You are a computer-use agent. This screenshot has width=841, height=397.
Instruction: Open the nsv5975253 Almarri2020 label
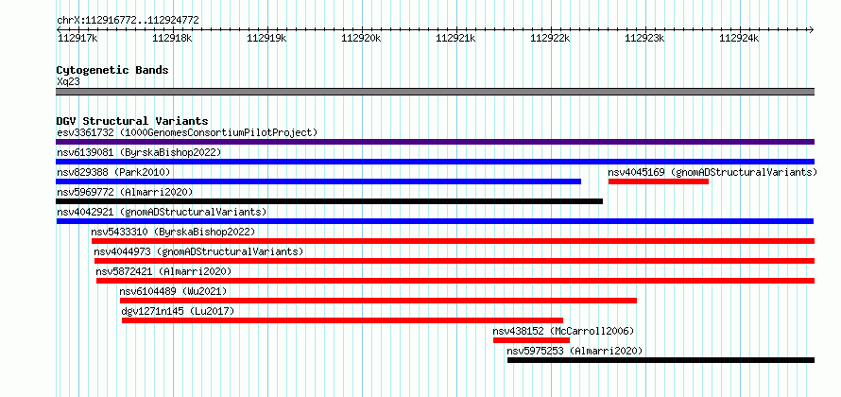(x=575, y=351)
